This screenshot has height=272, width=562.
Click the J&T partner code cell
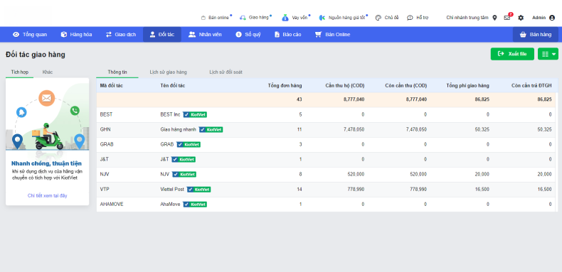(104, 159)
